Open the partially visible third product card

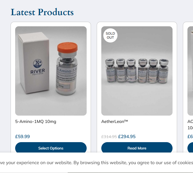click(190, 86)
